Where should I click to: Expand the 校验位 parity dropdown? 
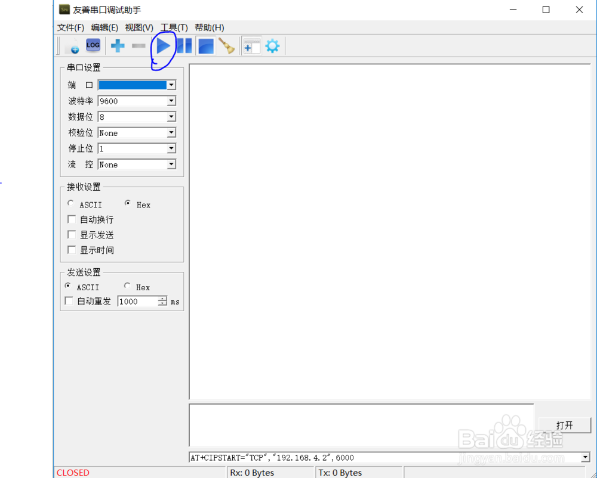point(171,132)
